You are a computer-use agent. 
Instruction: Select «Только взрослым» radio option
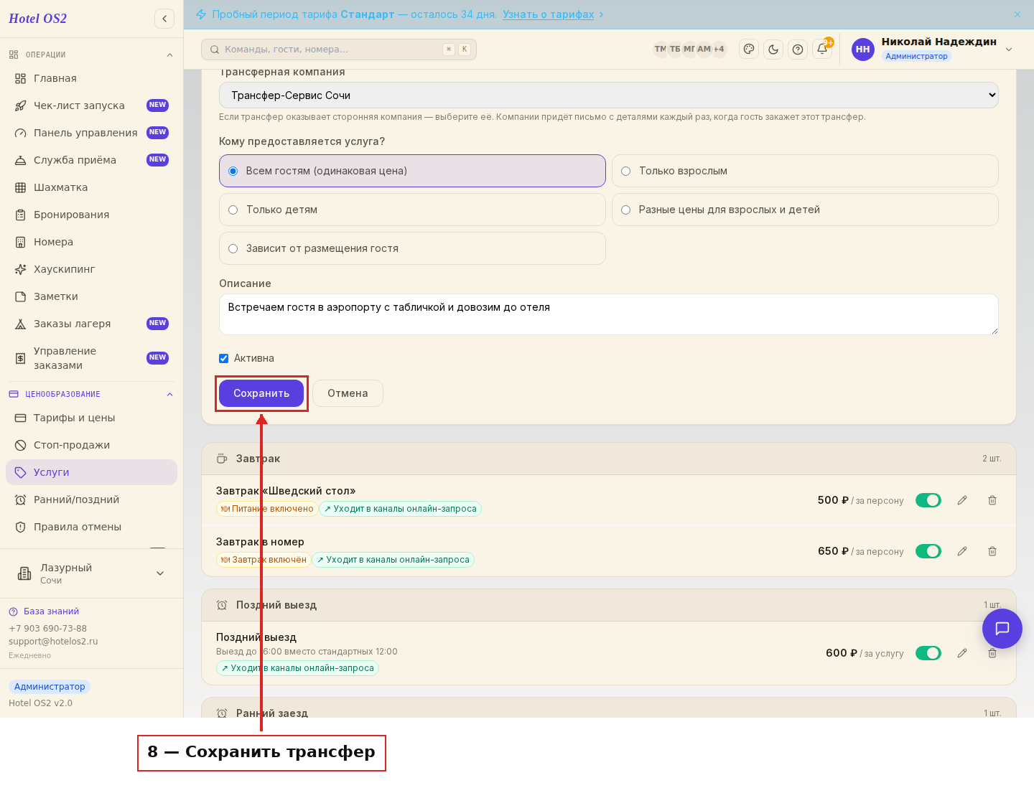[x=625, y=171]
